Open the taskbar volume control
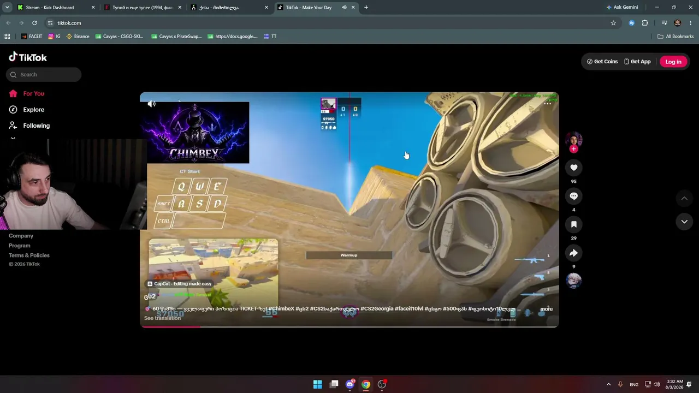 click(x=656, y=384)
